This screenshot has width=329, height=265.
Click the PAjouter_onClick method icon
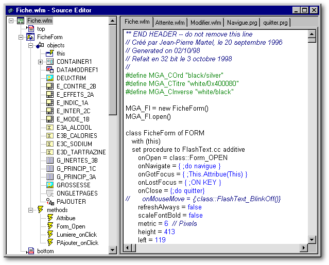[50, 242]
